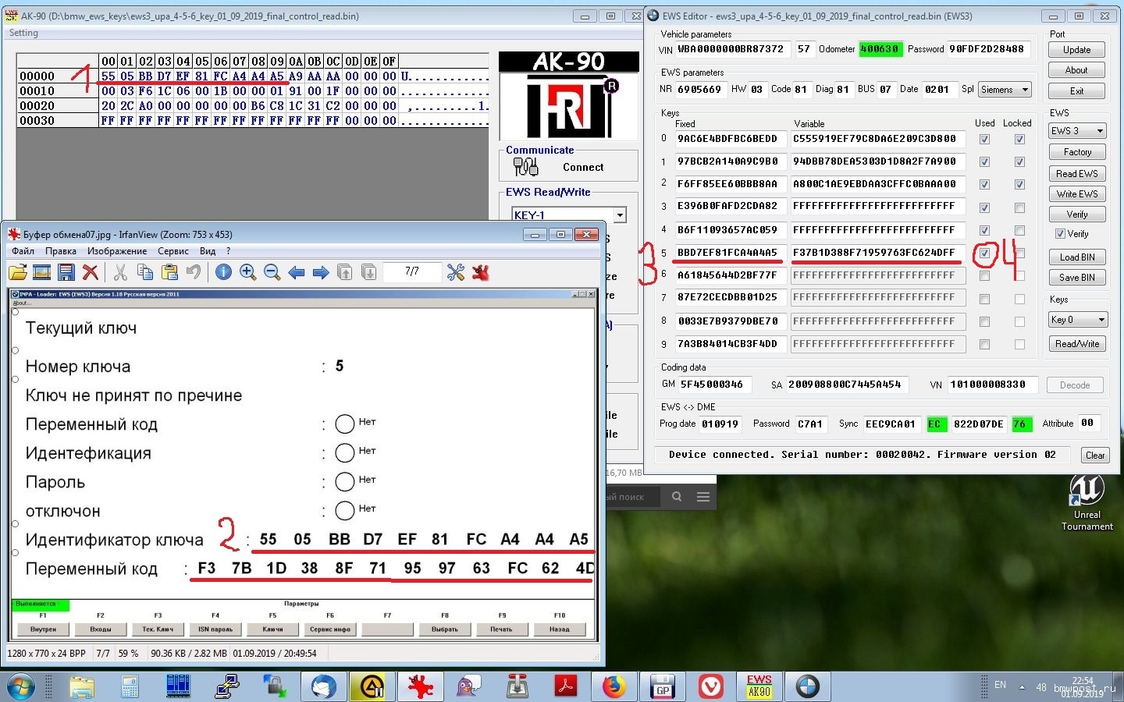Click the Open file icon in IrfanView
The height and width of the screenshot is (702, 1124).
point(18,272)
